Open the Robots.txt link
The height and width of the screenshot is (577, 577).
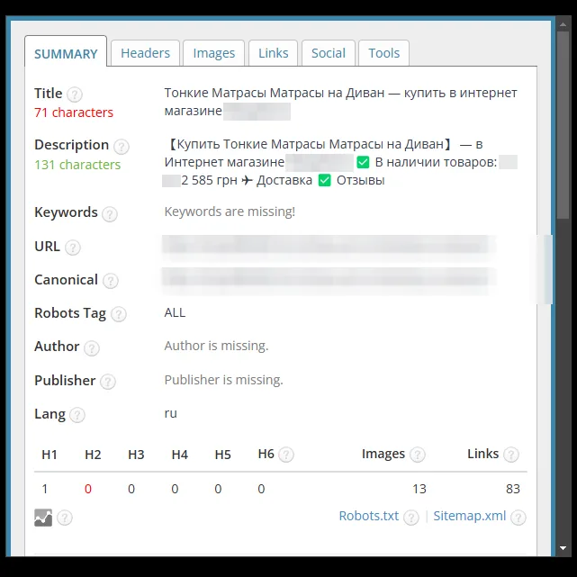click(x=369, y=516)
